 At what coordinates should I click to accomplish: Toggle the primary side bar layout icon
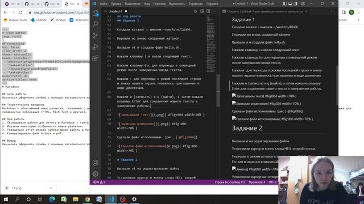[x=285, y=4]
